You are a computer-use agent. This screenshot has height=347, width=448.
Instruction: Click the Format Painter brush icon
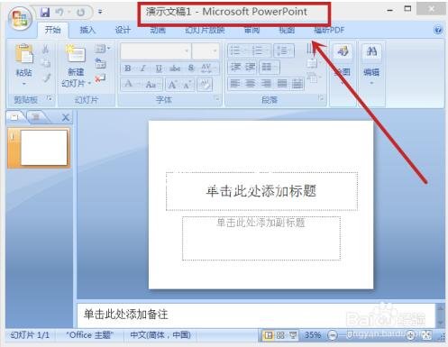pyautogui.click(x=46, y=78)
